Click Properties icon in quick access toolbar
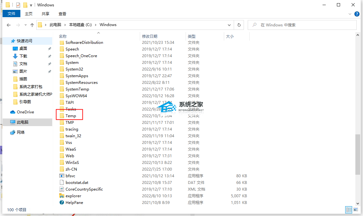Viewport: 363px width, 216px height. click(x=18, y=5)
